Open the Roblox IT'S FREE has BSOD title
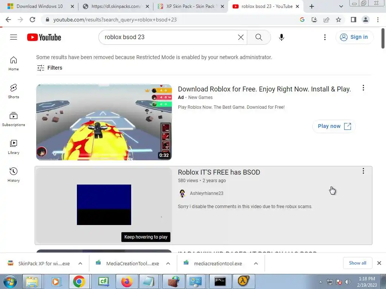The height and width of the screenshot is (289, 386). click(x=219, y=172)
